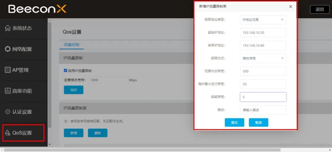Click the chart icon beside 高级功能
Image resolution: width=332 pixels, height=152 pixels.
point(8,91)
